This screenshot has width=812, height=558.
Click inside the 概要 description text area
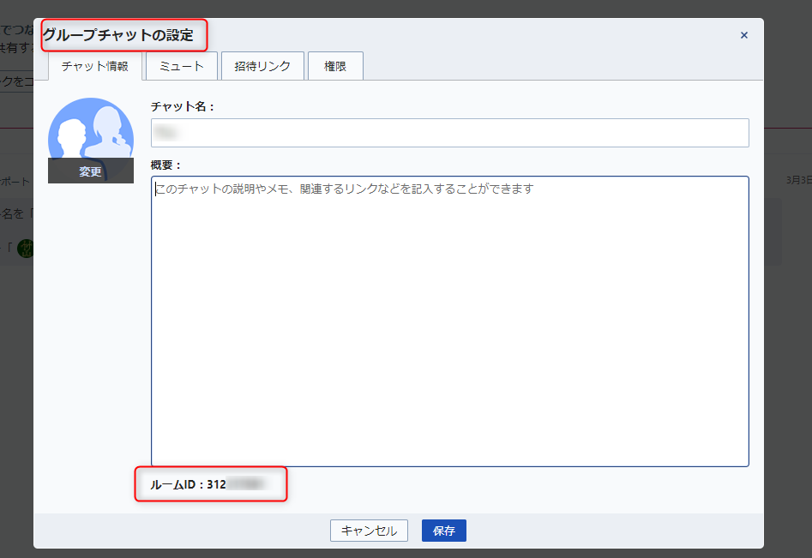pyautogui.click(x=449, y=321)
